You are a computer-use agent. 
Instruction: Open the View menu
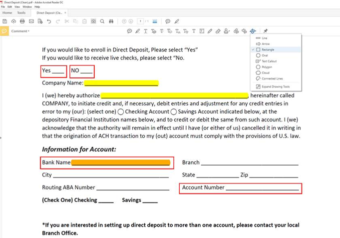click(x=17, y=6)
